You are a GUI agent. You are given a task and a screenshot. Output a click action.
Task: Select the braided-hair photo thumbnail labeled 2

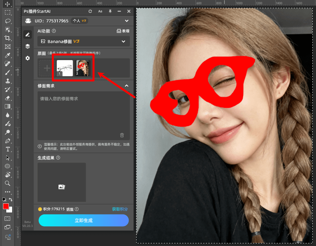click(83, 67)
